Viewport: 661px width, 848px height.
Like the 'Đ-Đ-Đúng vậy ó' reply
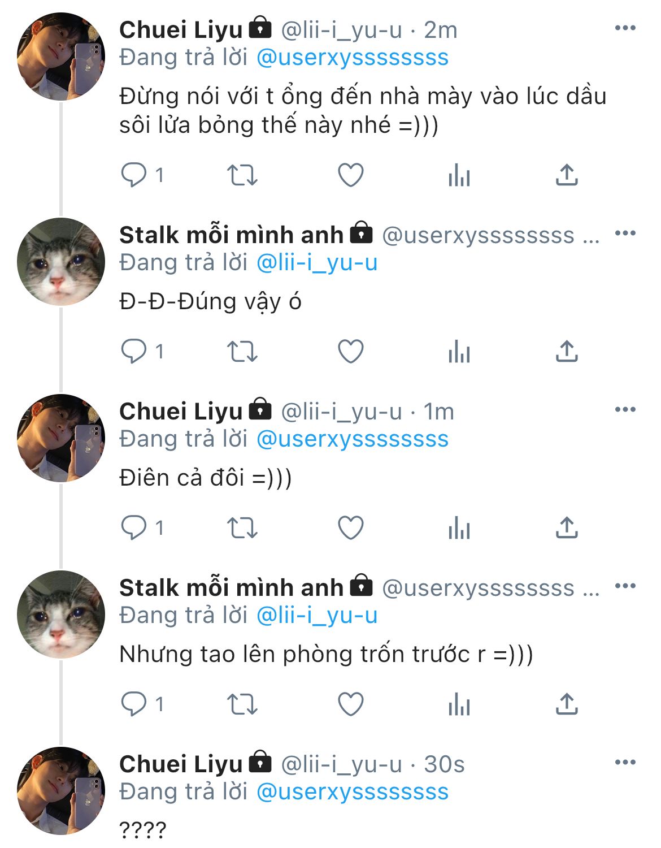pyautogui.click(x=350, y=352)
